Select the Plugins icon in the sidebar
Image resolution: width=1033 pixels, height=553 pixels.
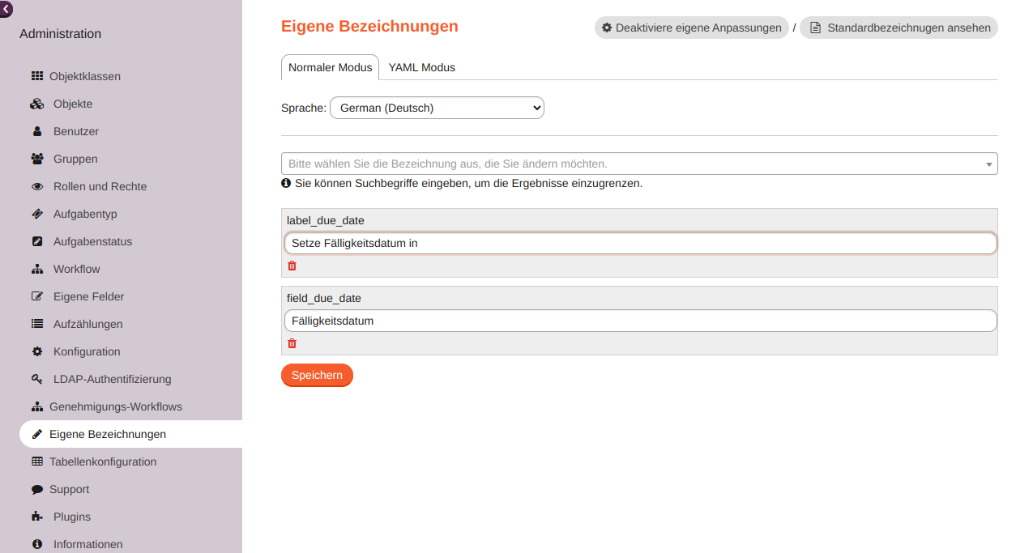pos(36,517)
